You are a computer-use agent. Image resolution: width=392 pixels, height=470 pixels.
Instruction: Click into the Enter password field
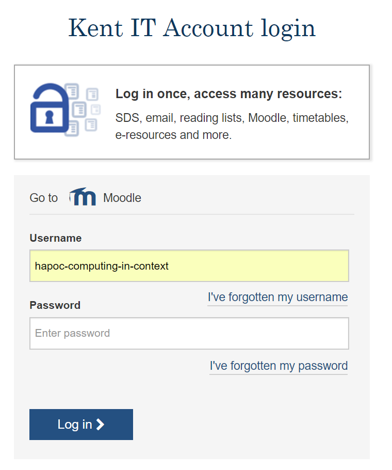(189, 333)
